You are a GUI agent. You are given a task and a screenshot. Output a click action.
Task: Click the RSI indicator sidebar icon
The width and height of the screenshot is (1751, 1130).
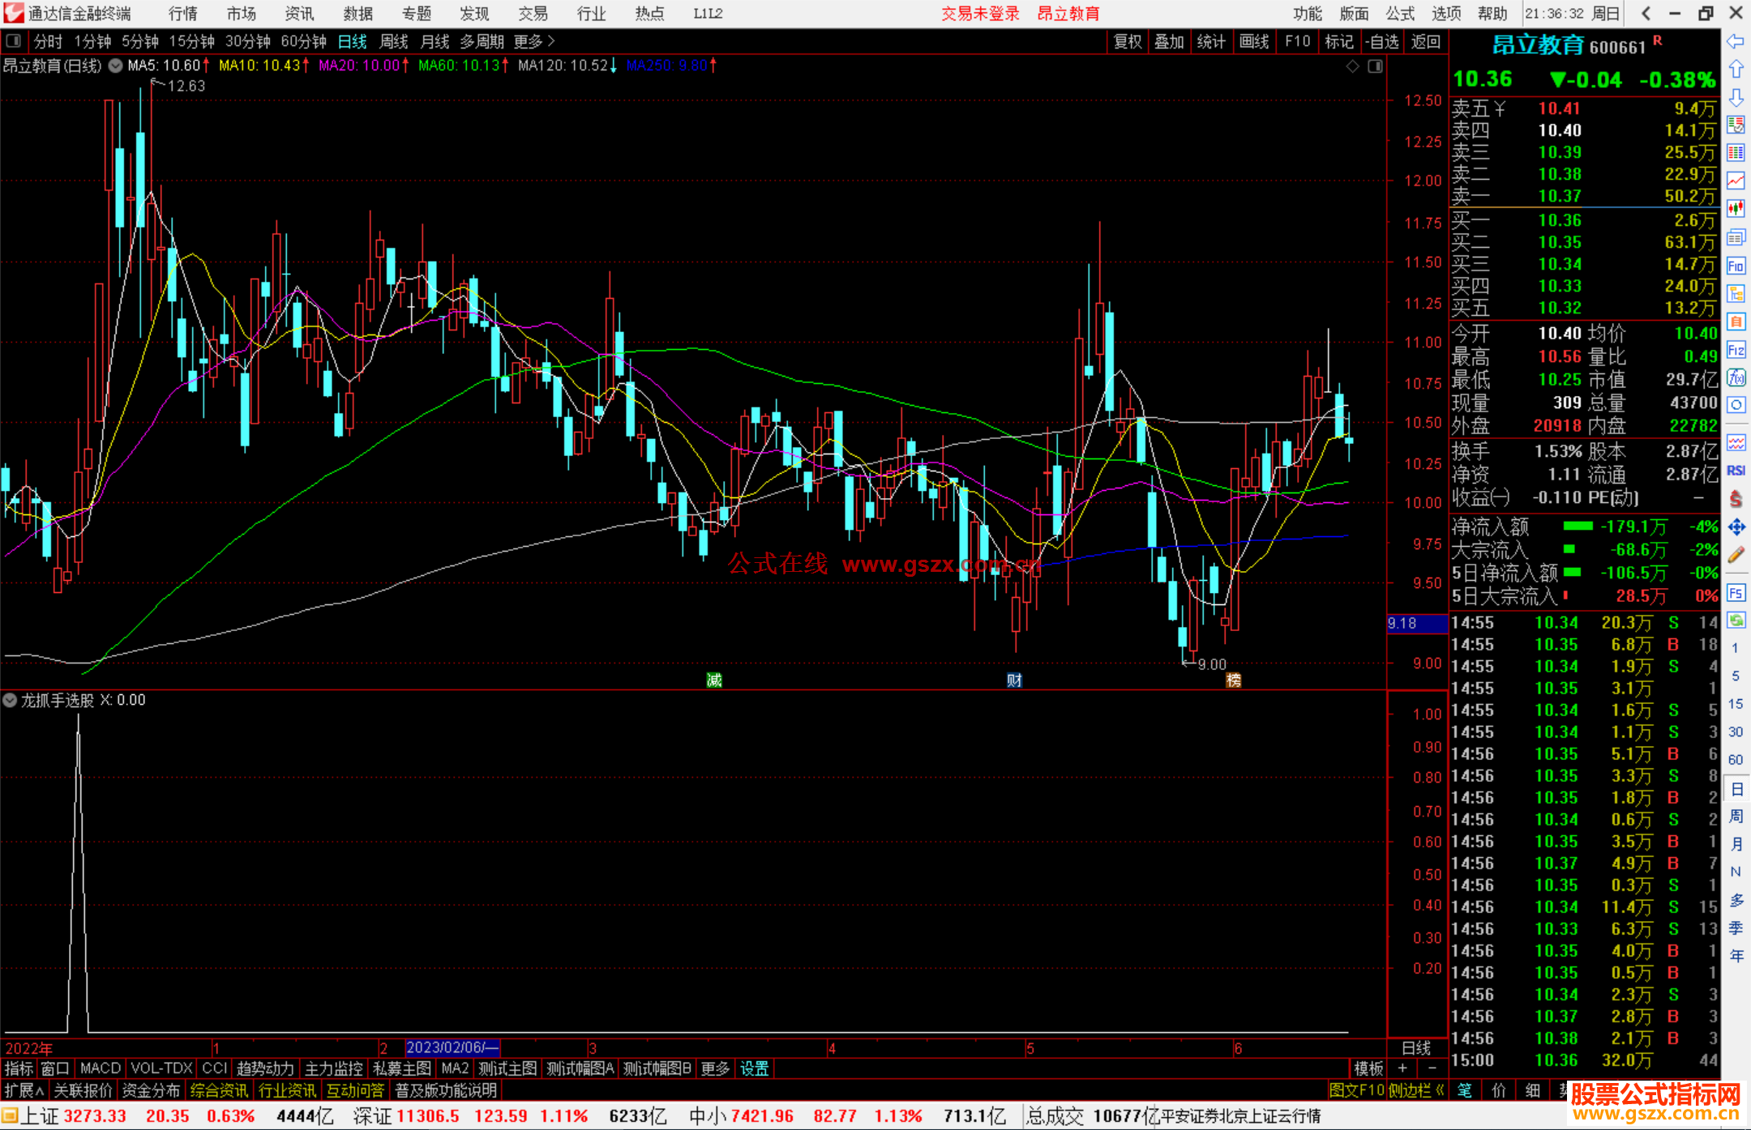(x=1736, y=471)
